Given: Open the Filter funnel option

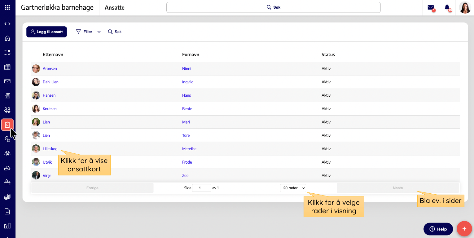Looking at the screenshot, I should pos(84,32).
